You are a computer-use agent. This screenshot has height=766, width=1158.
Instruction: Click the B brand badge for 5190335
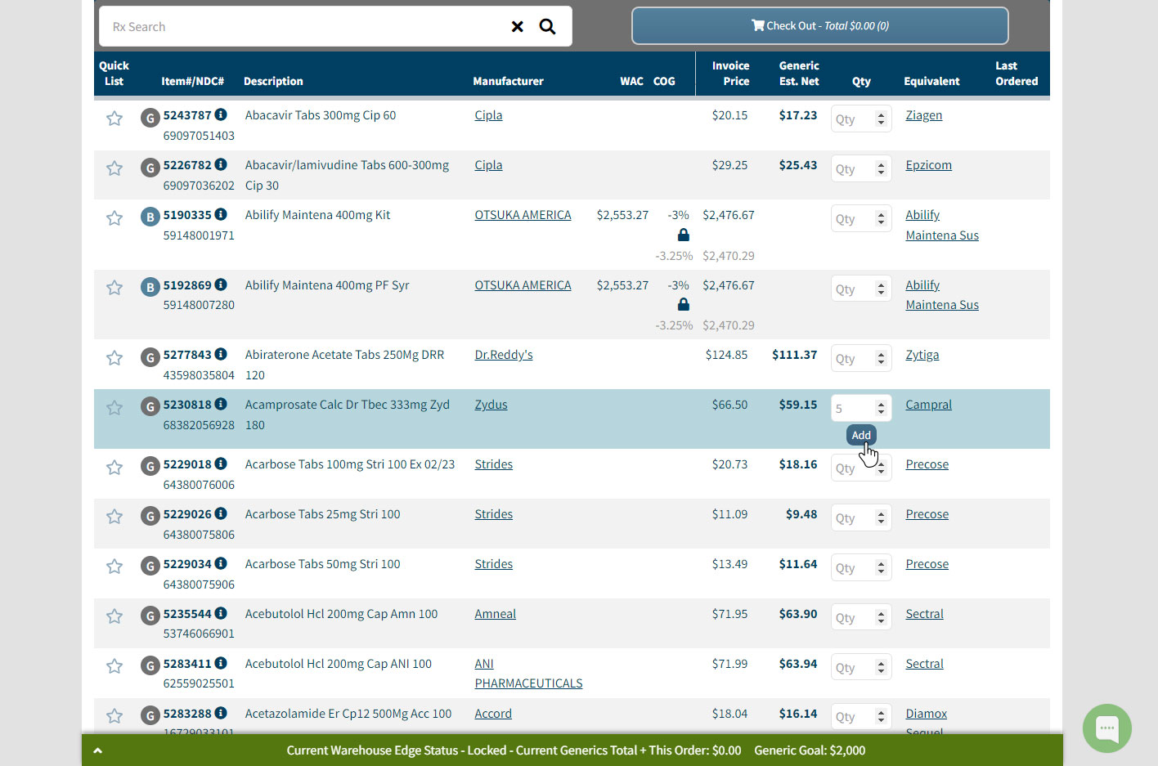(150, 217)
